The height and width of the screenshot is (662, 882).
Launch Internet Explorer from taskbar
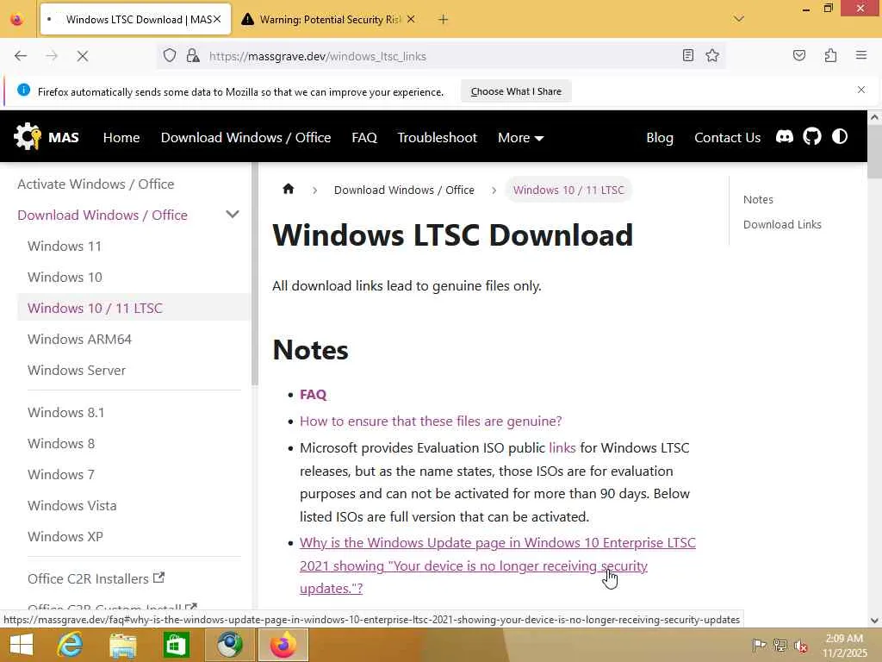pos(70,645)
